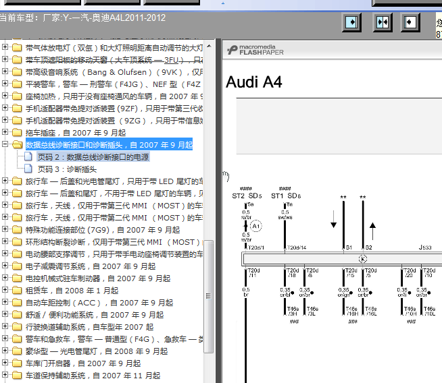Select 旅行车 — 后盖和尾灯 entry

point(114,194)
